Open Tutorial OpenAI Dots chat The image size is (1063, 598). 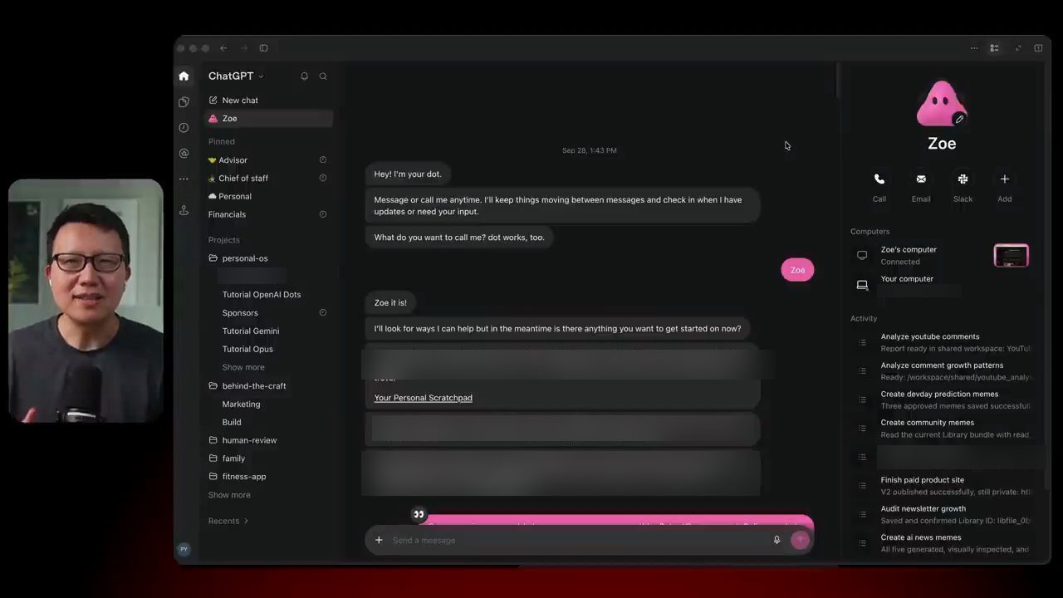(262, 295)
